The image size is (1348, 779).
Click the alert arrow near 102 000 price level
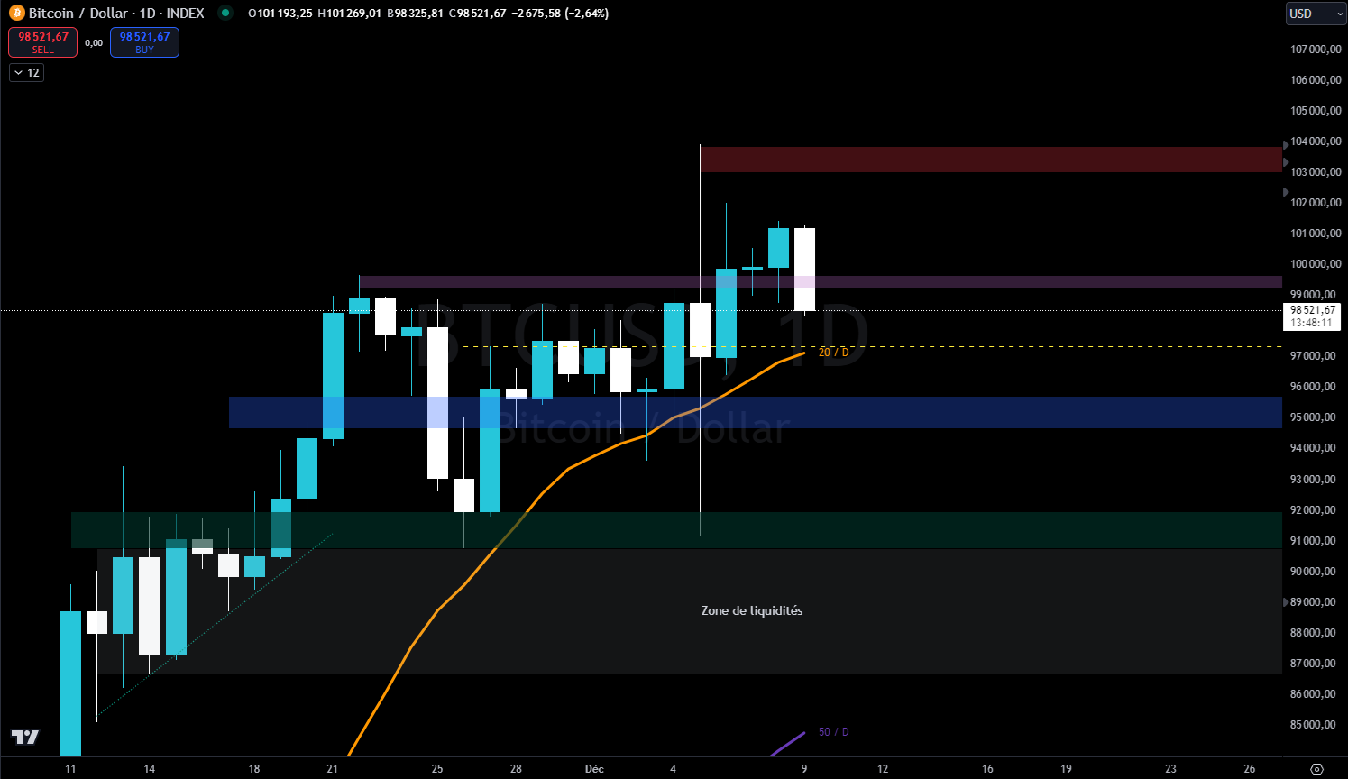coord(1284,191)
